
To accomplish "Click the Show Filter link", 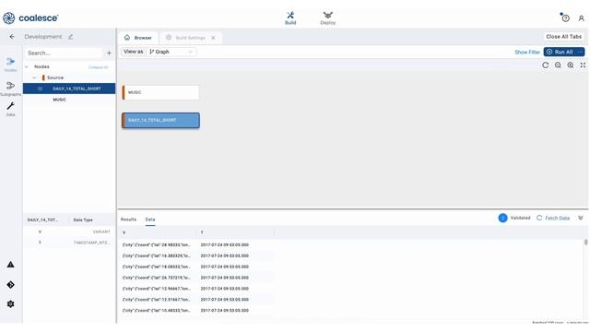I will click(527, 52).
